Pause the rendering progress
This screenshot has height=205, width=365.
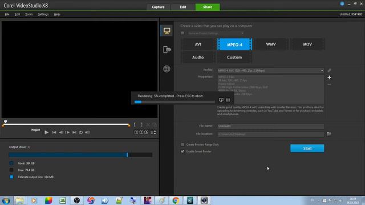pyautogui.click(x=228, y=100)
